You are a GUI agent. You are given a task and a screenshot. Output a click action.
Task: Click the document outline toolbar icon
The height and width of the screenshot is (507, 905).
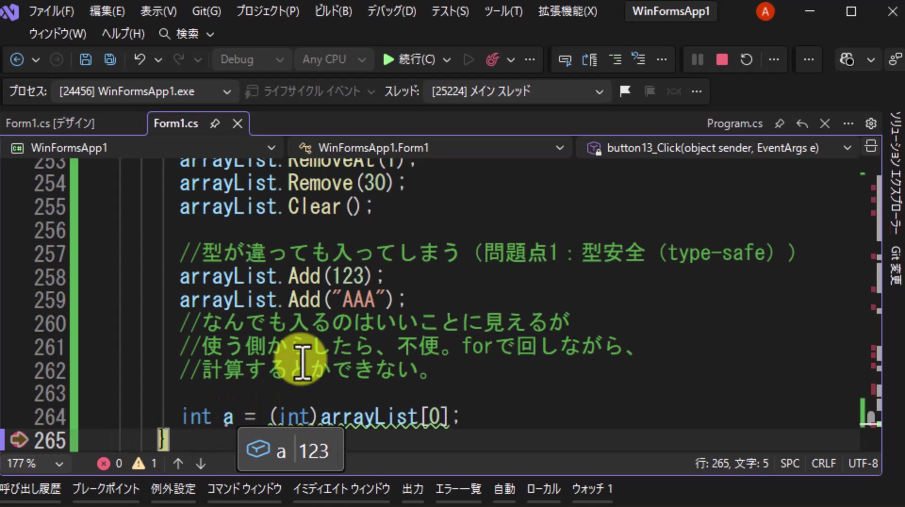tap(590, 59)
